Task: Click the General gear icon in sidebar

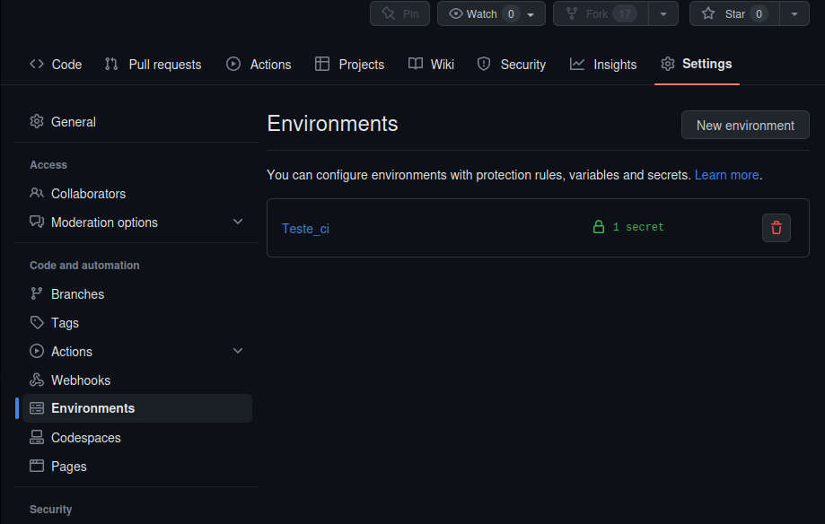Action: [37, 121]
